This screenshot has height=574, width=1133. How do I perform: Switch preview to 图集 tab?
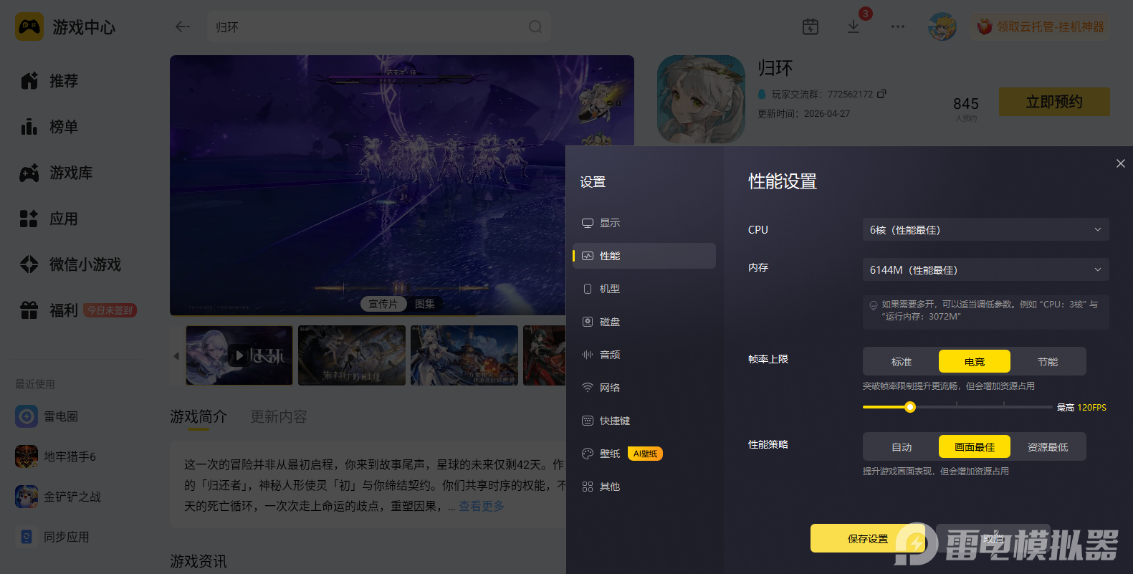pos(425,304)
